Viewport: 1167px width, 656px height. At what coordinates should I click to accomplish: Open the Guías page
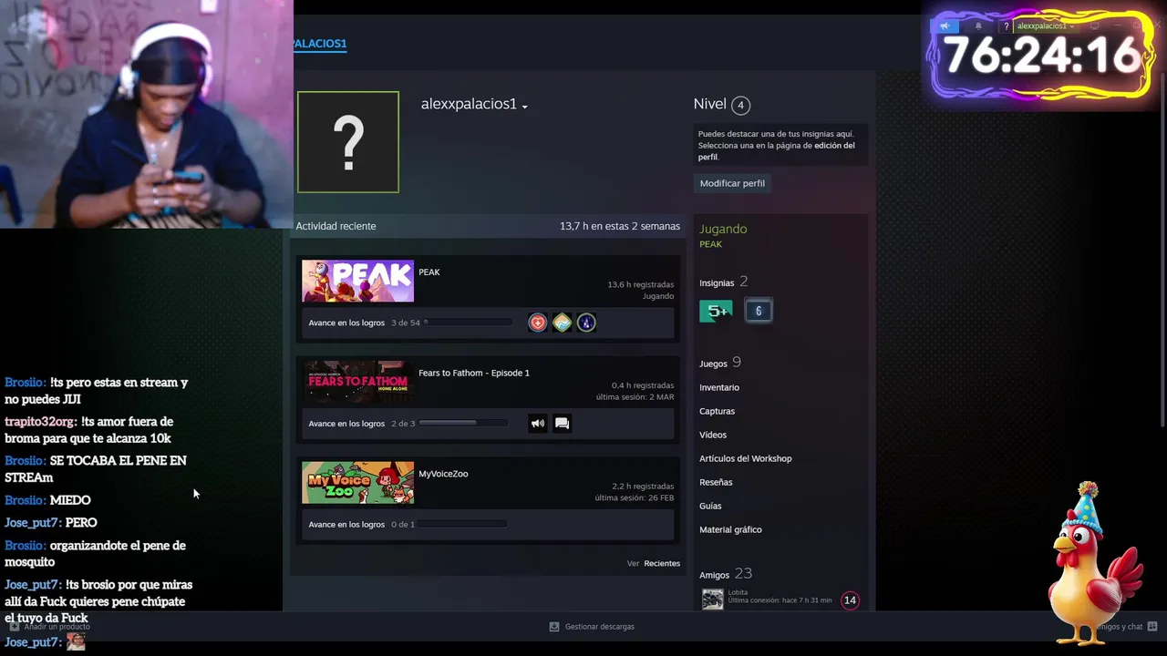(710, 506)
